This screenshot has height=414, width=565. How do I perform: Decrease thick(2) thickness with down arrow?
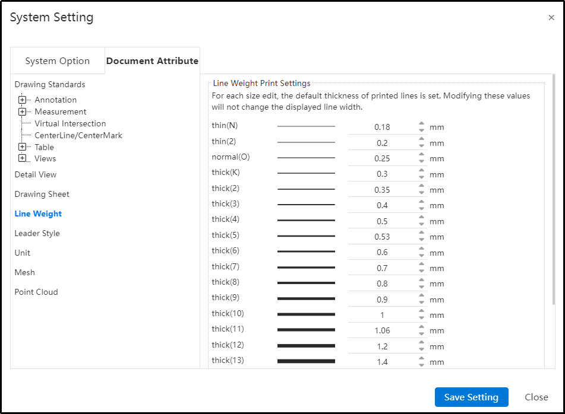click(x=422, y=193)
